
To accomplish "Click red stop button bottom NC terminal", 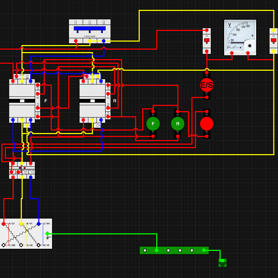I will 207,136.
